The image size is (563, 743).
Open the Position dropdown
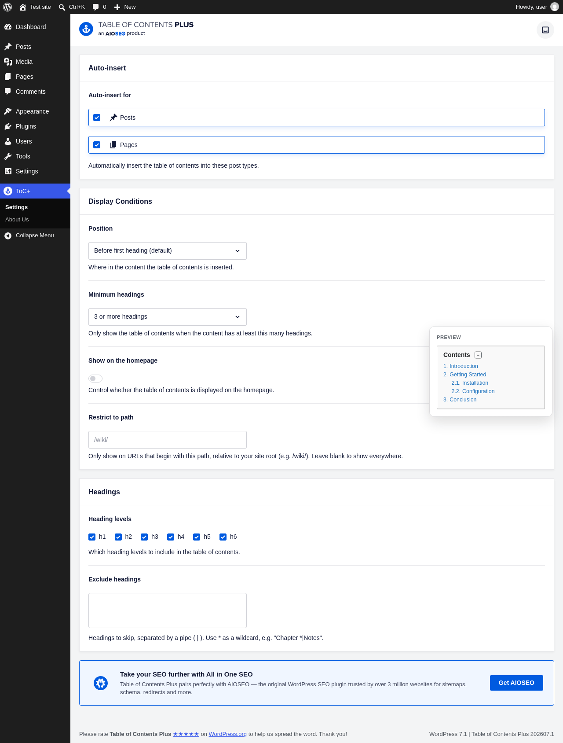tap(168, 251)
